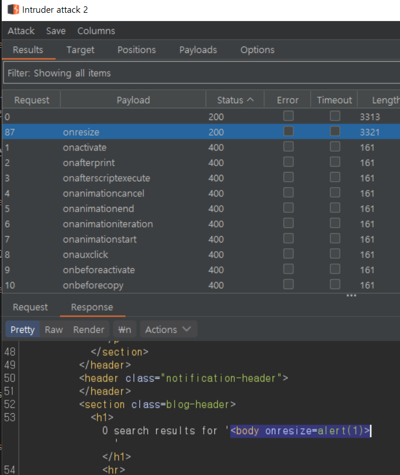Viewport: 400px width, 475px height.
Task: Open the Options tab
Action: tap(257, 50)
